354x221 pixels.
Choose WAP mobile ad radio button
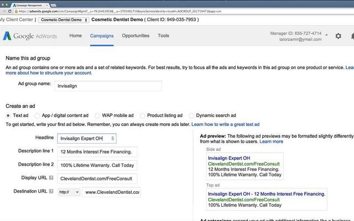click(97, 115)
